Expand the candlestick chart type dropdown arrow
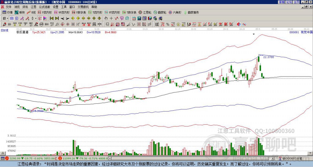The width and height of the screenshot is (313, 167). point(36,19)
